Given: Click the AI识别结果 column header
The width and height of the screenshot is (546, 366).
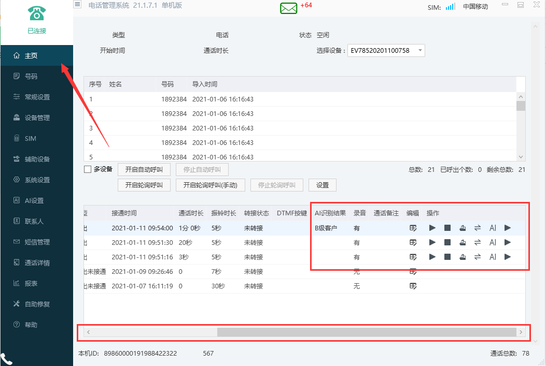Looking at the screenshot, I should tap(330, 213).
